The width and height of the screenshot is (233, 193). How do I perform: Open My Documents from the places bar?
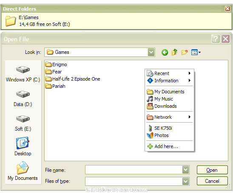(23, 171)
